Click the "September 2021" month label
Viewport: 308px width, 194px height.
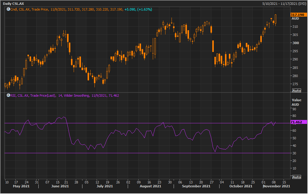tap(196, 186)
